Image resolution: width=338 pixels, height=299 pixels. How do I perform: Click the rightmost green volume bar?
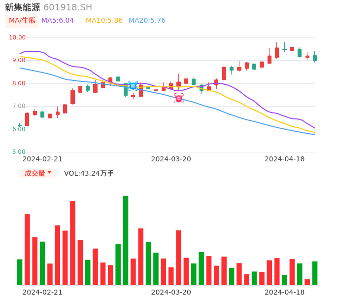tap(314, 273)
